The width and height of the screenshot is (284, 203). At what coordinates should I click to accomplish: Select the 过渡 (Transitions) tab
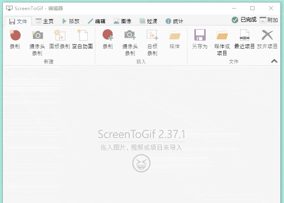coord(148,21)
